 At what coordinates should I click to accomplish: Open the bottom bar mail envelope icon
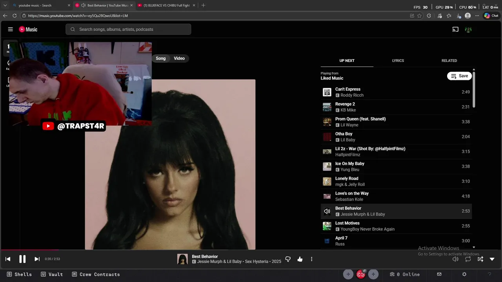tap(439, 274)
